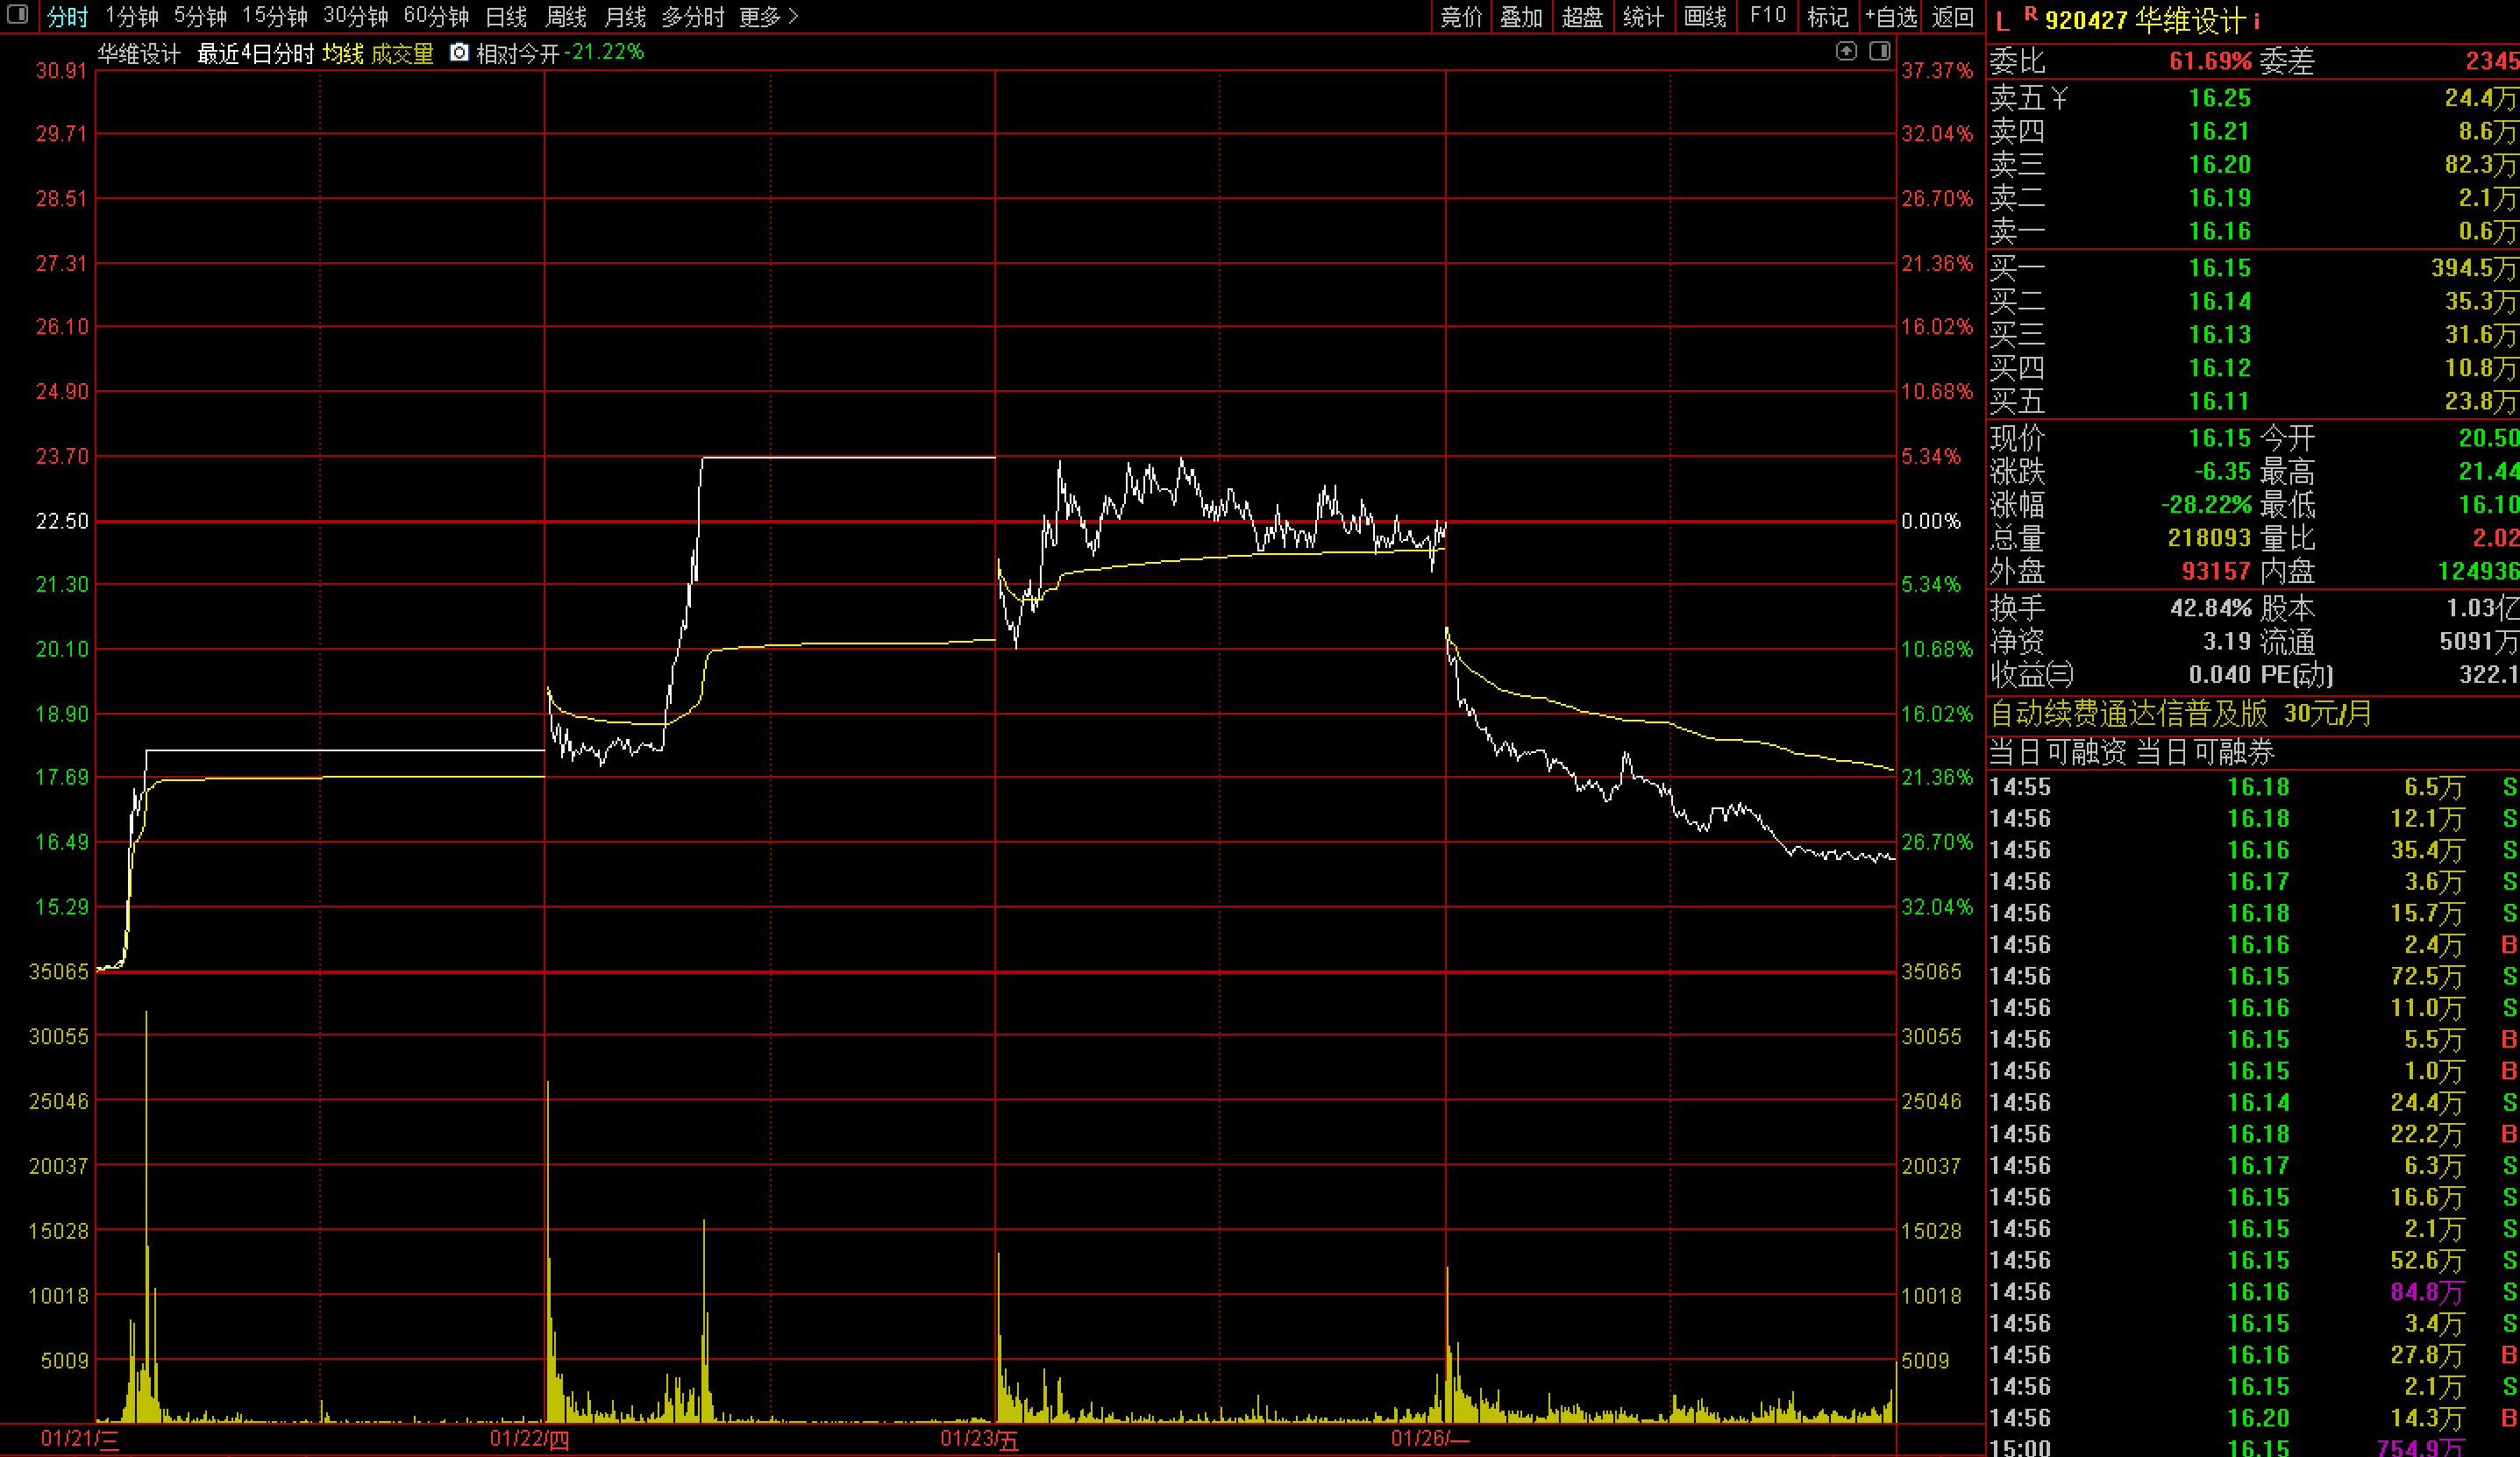2520x1457 pixels.
Task: Toggle the 均线 average line display
Action: (x=342, y=53)
